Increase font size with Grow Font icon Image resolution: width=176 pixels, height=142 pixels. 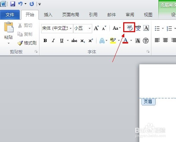pyautogui.click(x=96, y=28)
